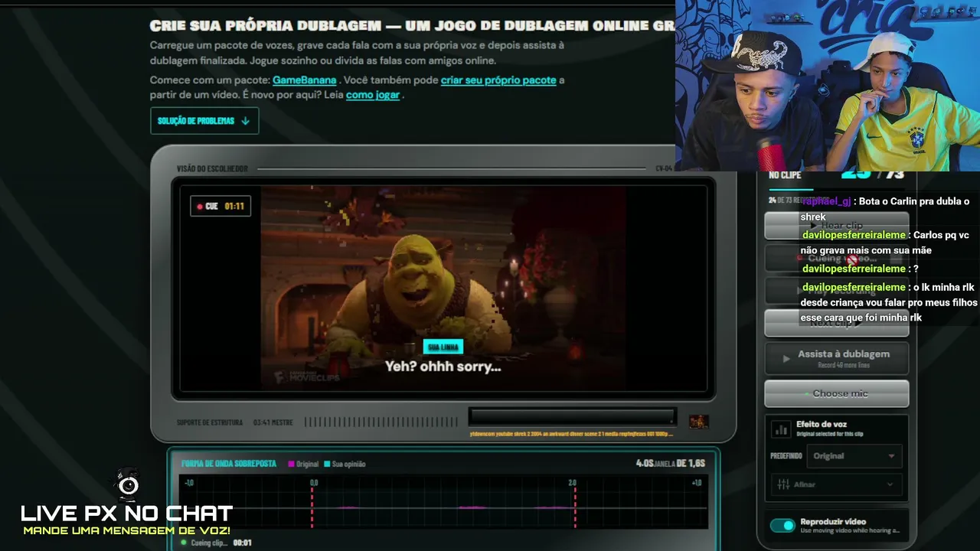Click the Shrek video preview screen

[x=443, y=288]
